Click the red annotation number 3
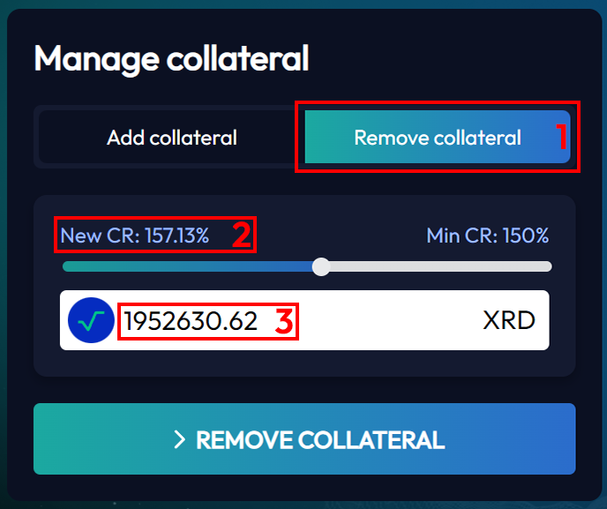 284,321
